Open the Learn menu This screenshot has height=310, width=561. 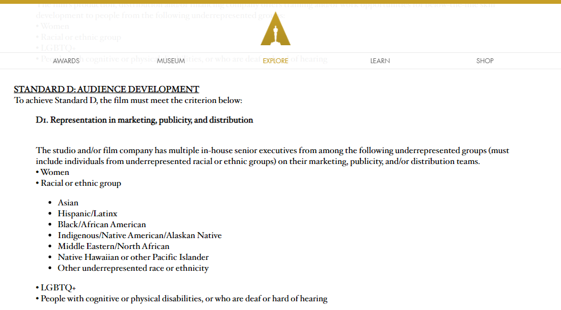click(380, 61)
